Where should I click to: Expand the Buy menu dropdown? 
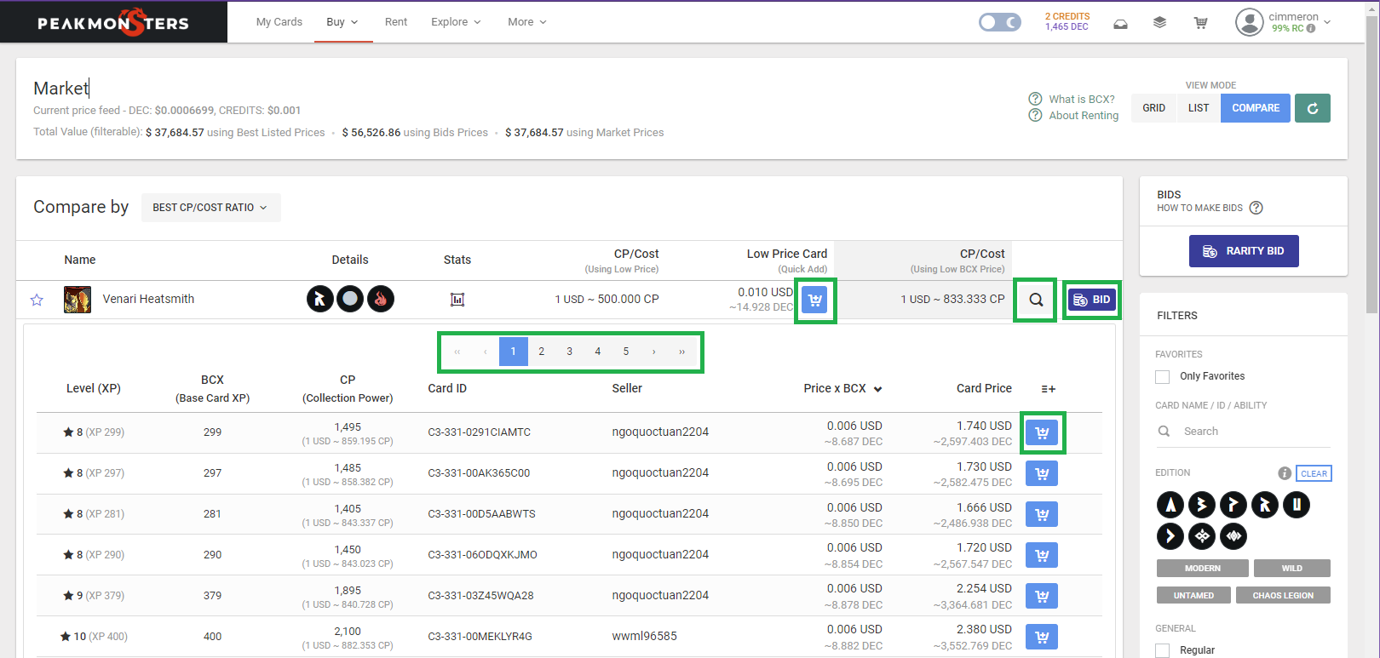coord(342,22)
